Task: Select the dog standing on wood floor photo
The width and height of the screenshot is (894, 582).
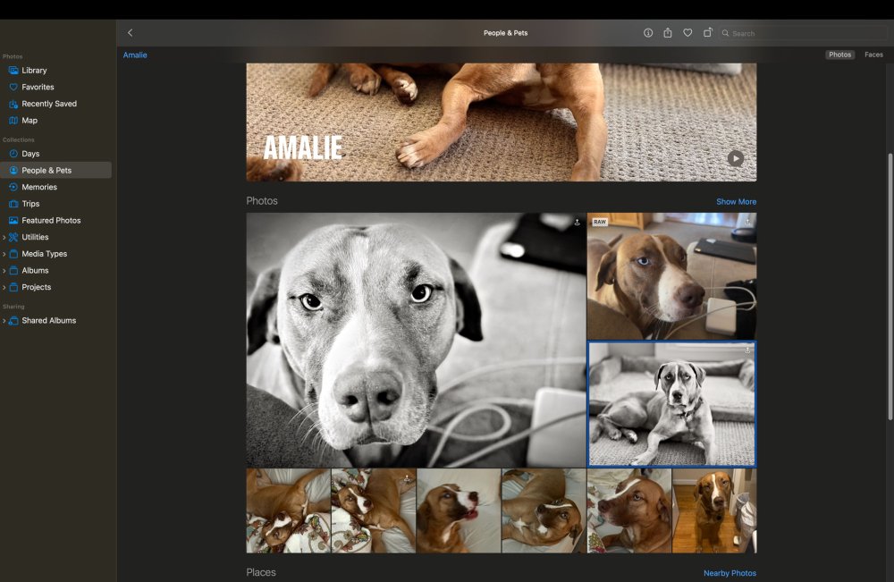Action: coord(714,510)
